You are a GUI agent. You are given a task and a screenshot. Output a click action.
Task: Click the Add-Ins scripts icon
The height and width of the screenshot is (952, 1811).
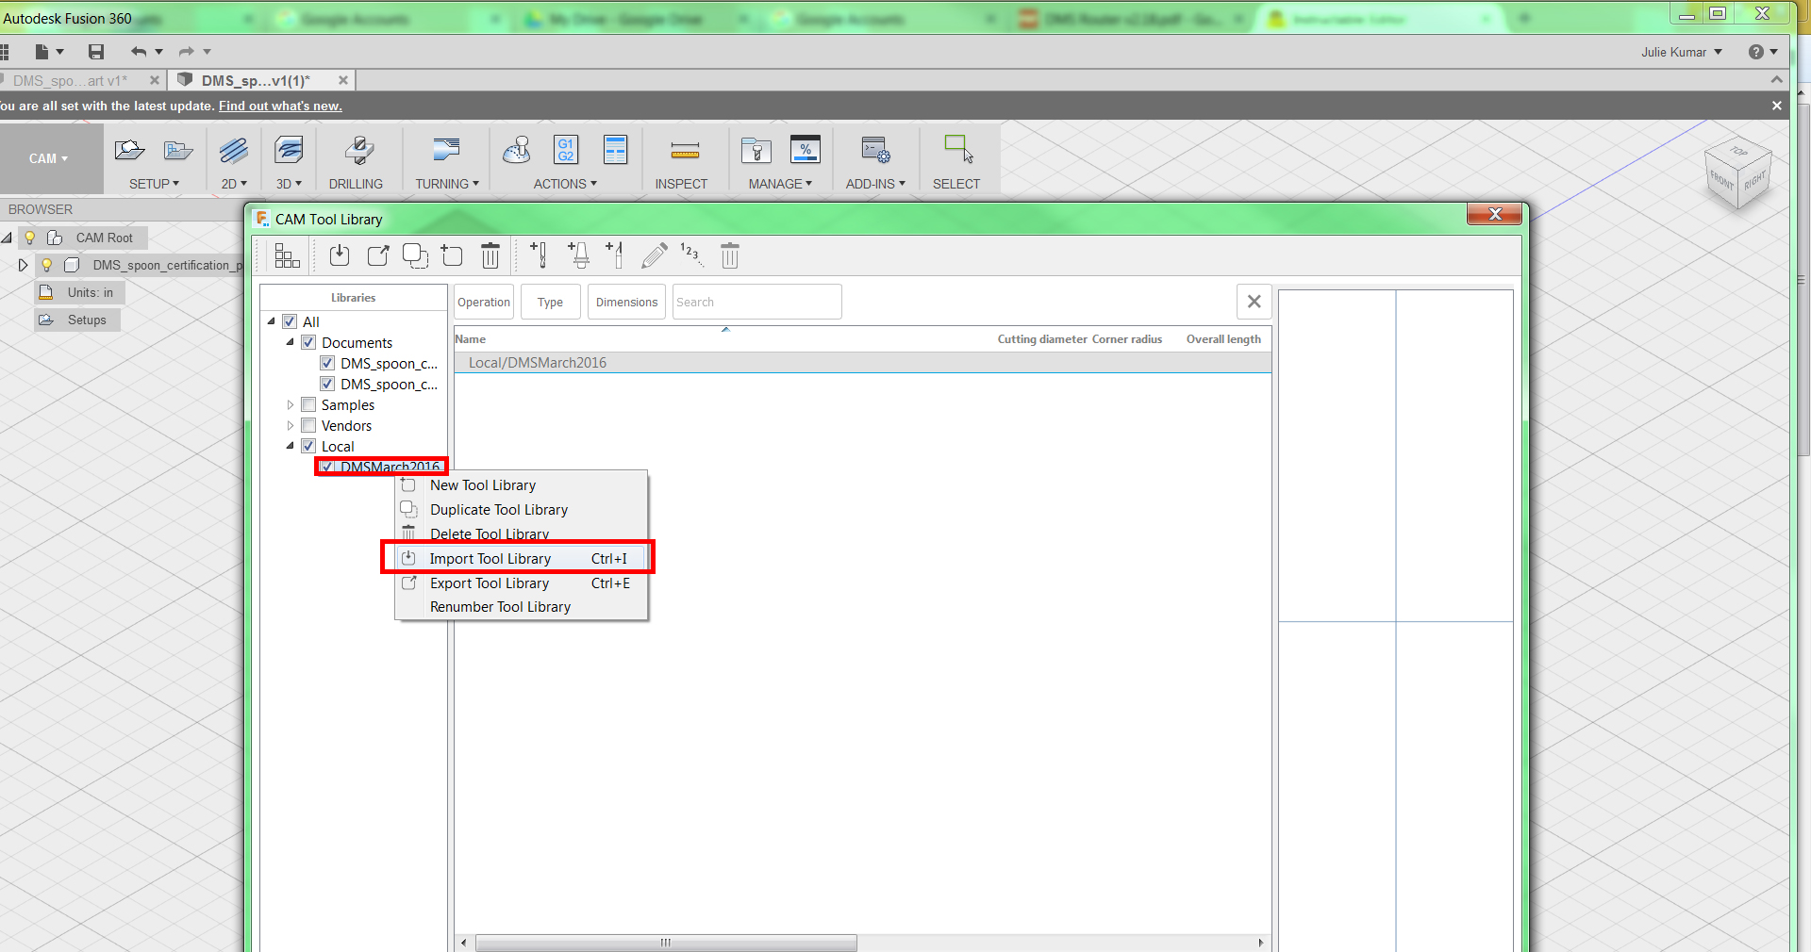[x=875, y=150]
